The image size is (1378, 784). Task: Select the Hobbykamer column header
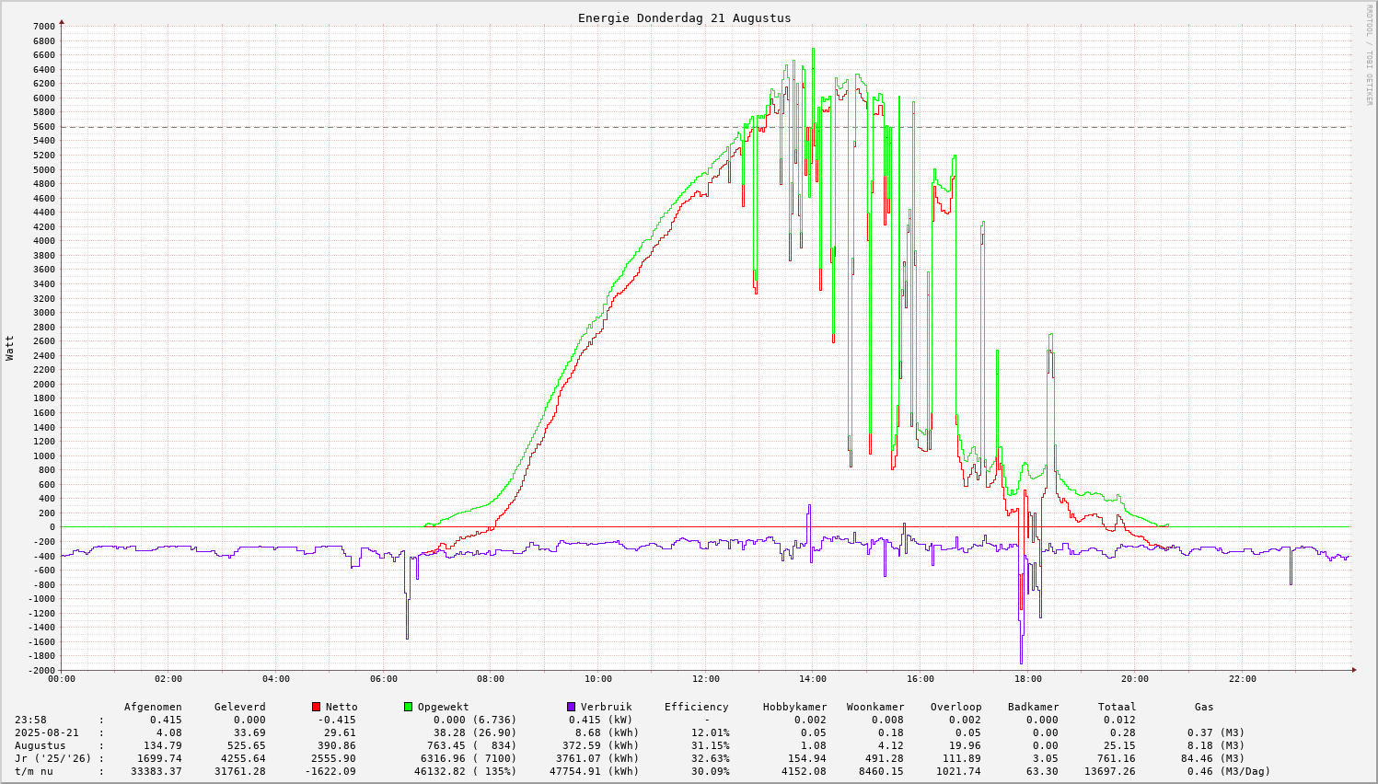tap(794, 707)
